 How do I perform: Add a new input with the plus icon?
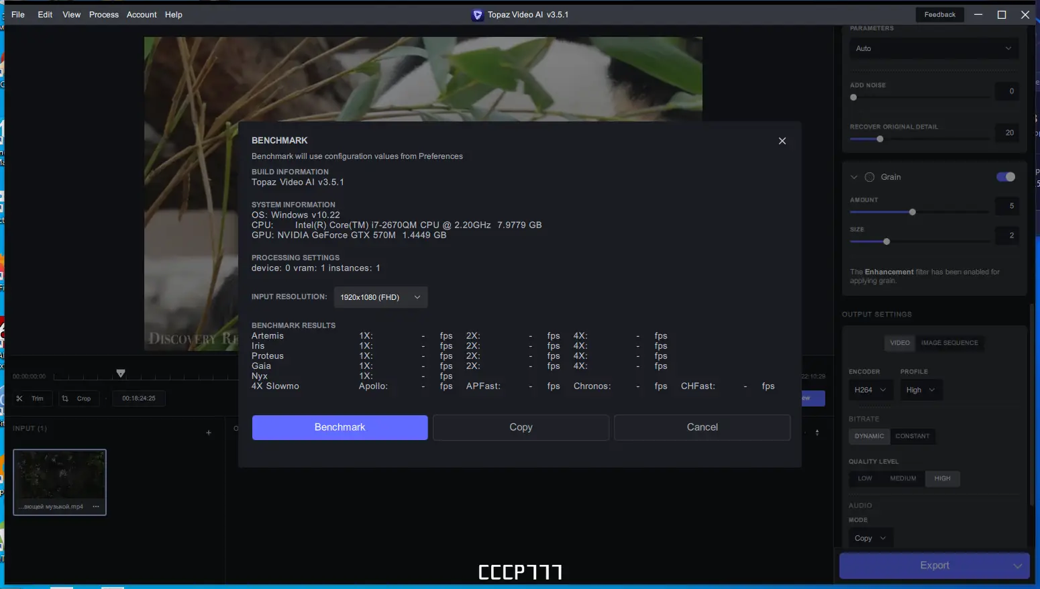[208, 433]
